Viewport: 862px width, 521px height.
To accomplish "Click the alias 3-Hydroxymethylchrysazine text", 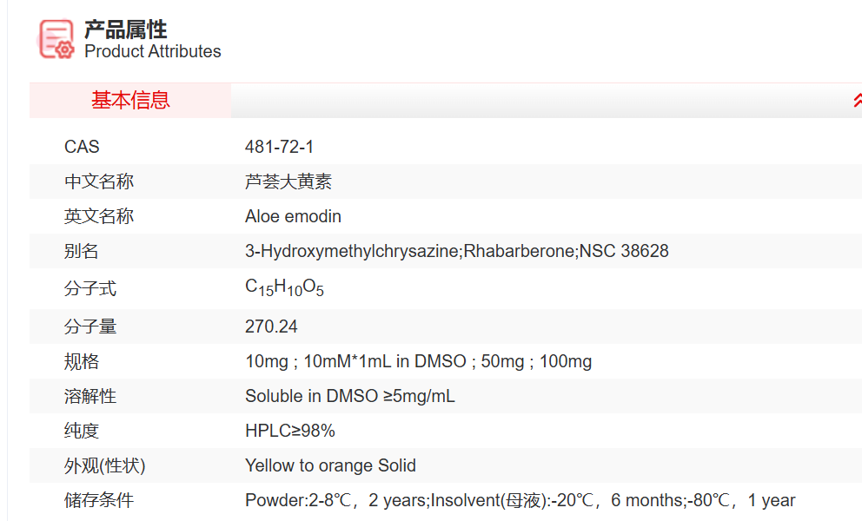I will [352, 251].
